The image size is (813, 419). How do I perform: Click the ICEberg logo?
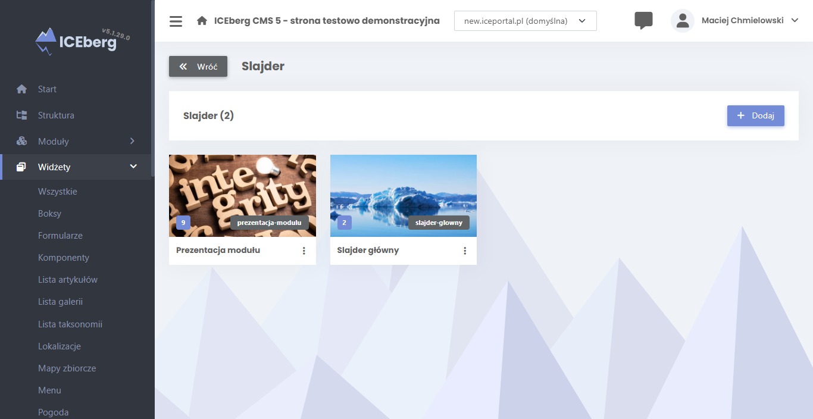pos(76,41)
